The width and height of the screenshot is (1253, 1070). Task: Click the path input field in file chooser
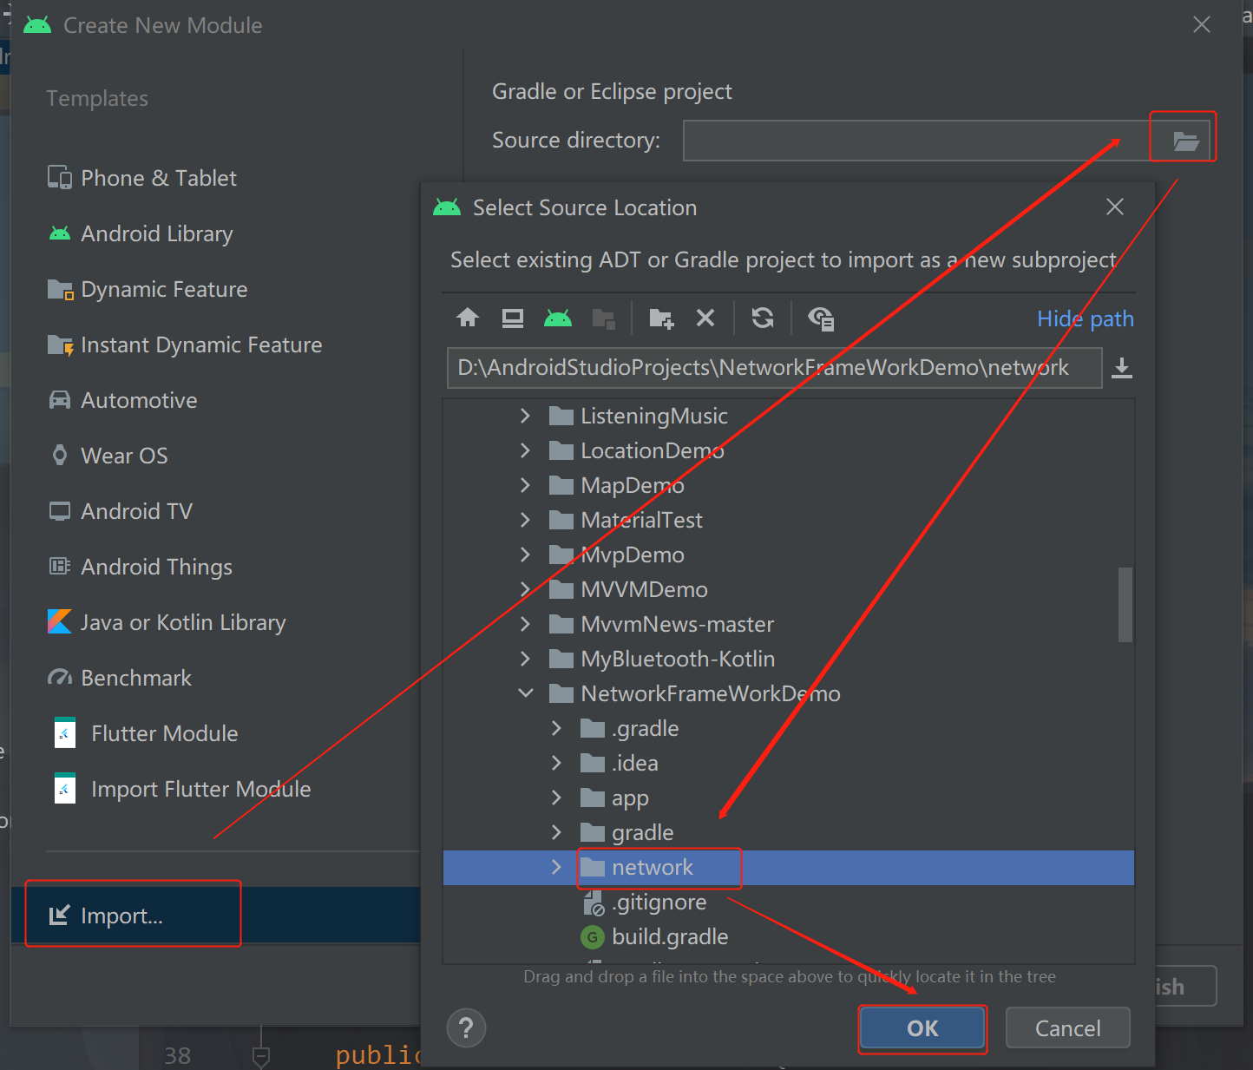pos(774,368)
